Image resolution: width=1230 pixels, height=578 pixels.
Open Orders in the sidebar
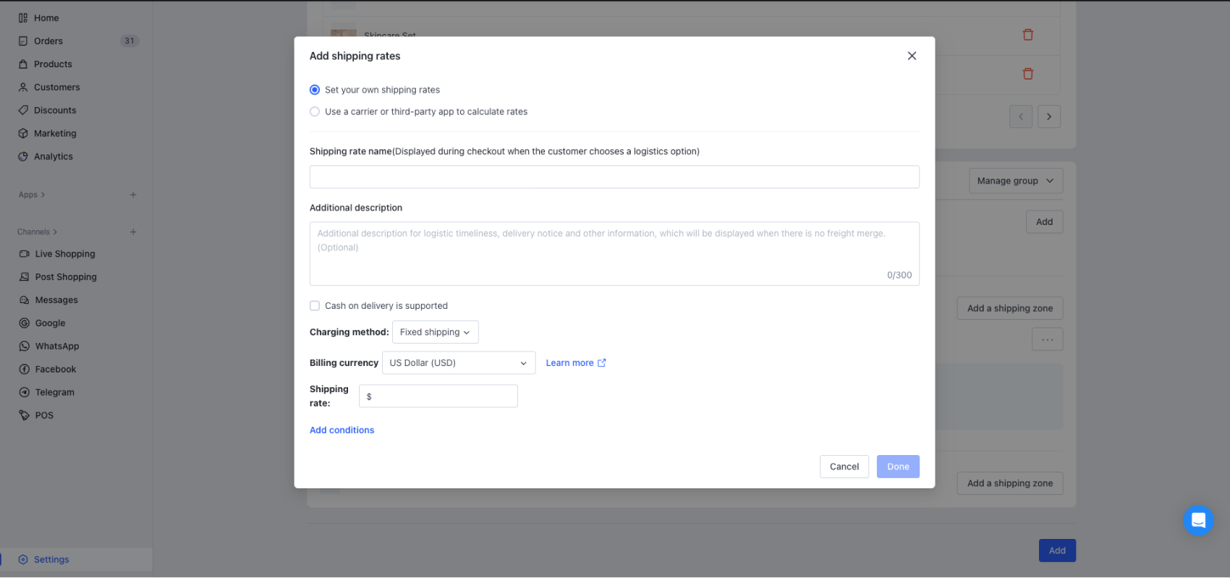[x=48, y=41]
